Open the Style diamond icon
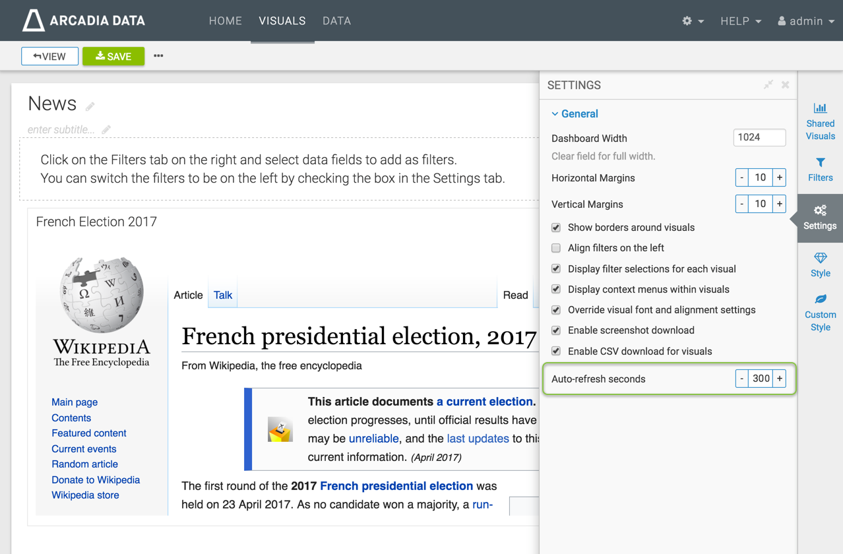This screenshot has height=554, width=843. 820,258
